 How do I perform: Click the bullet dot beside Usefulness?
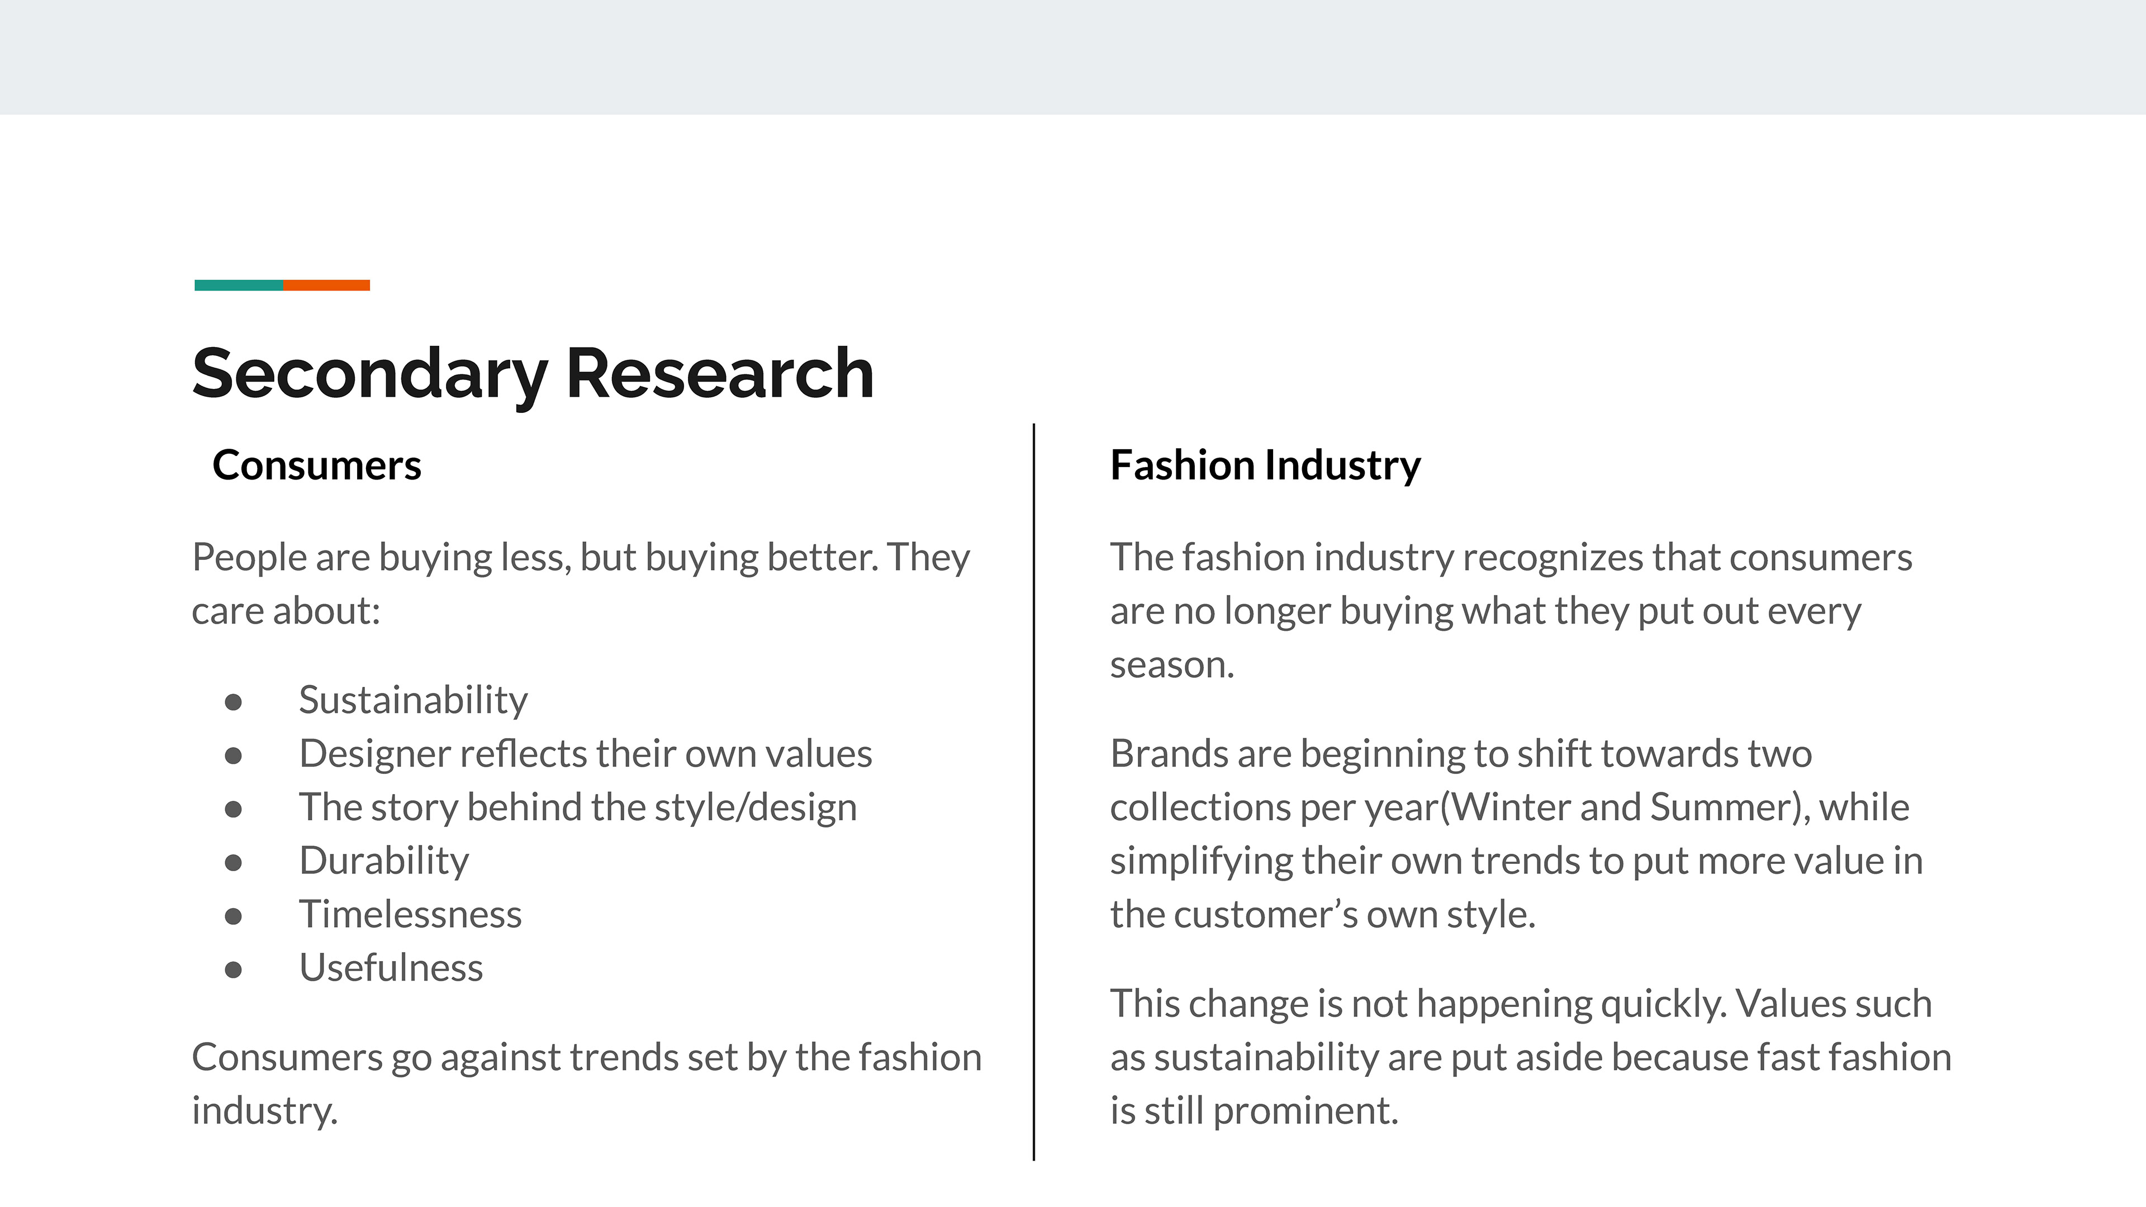[x=233, y=970]
